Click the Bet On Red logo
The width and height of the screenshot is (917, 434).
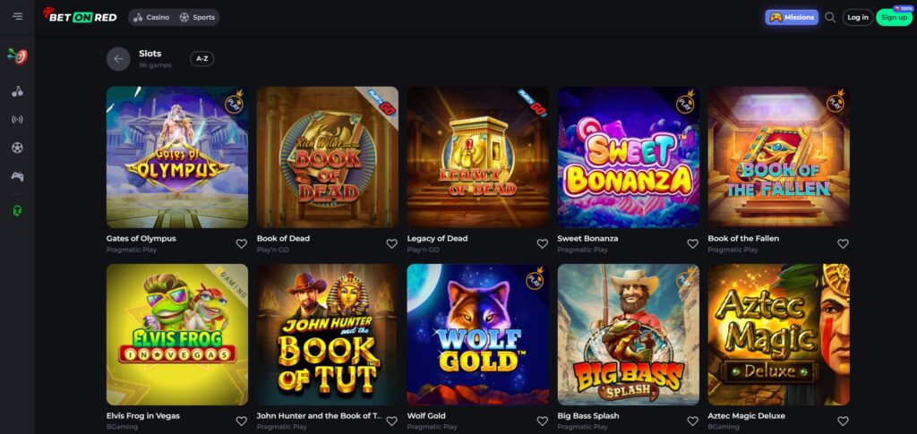click(80, 16)
